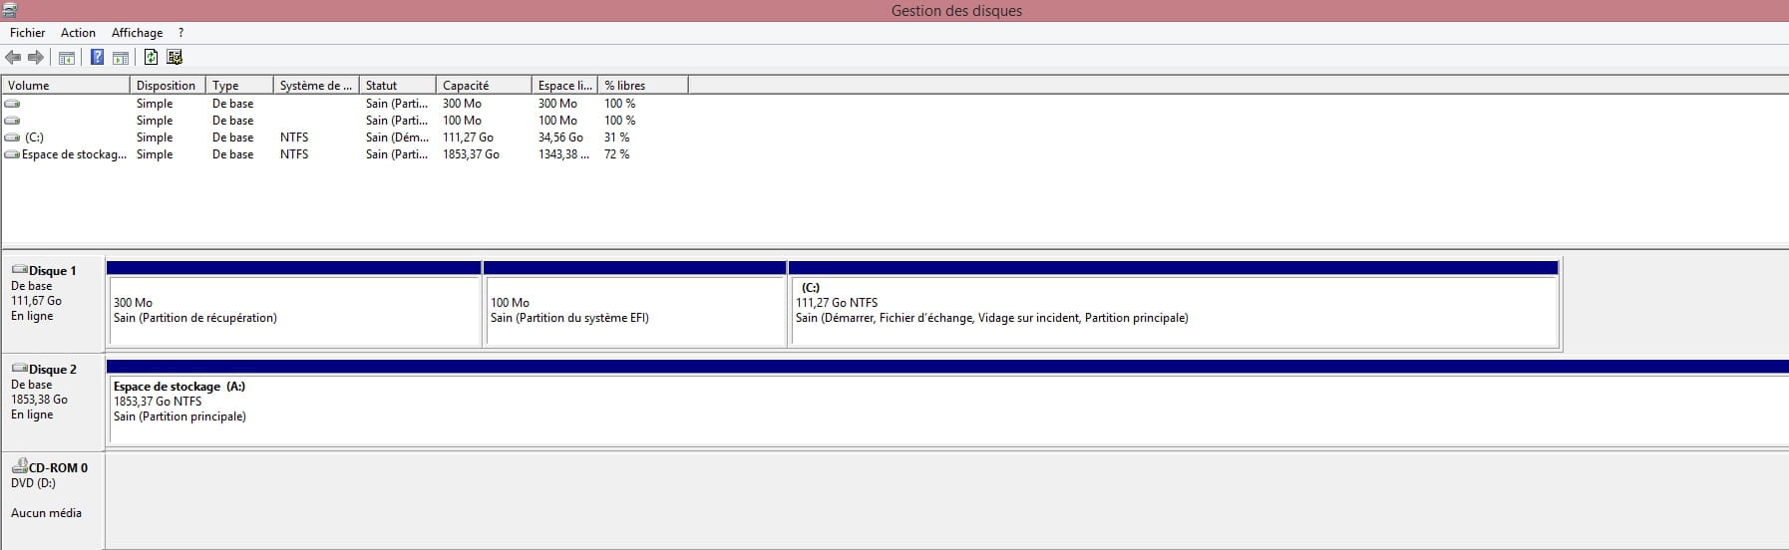
Task: Select the 100 Mo EFI system partition block
Action: (x=635, y=304)
